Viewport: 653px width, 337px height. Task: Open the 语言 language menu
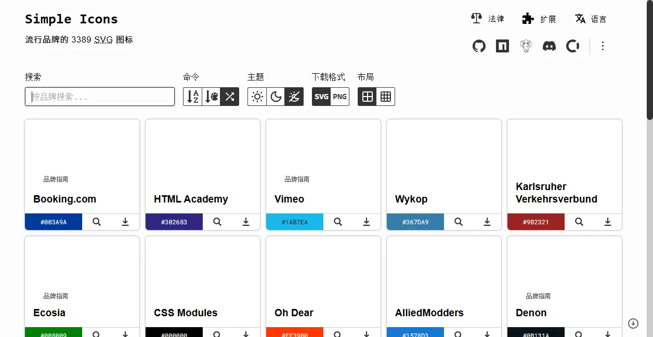click(591, 19)
